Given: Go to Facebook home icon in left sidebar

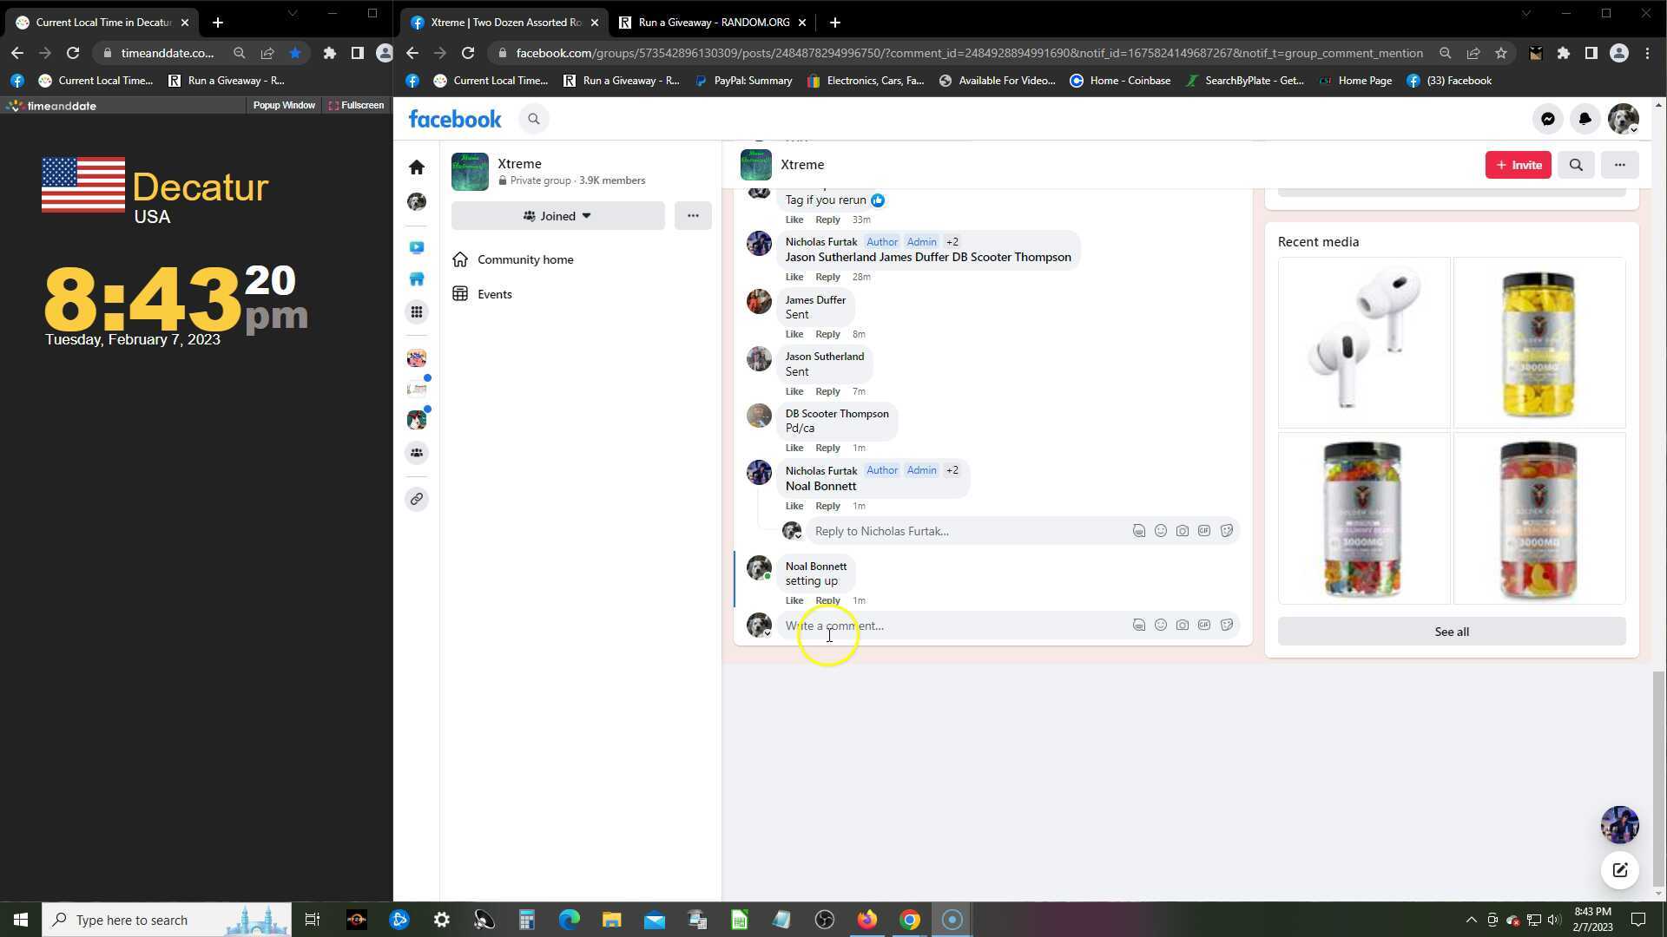Looking at the screenshot, I should pos(417,167).
